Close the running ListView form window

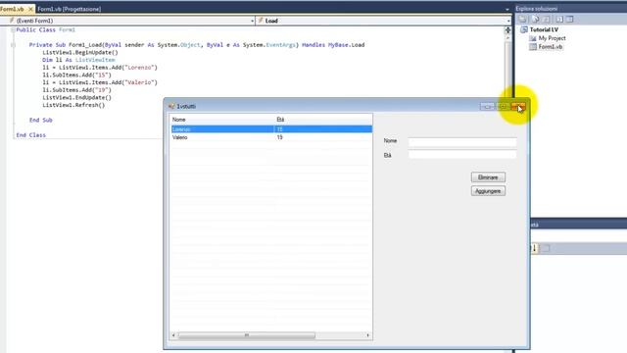click(518, 107)
